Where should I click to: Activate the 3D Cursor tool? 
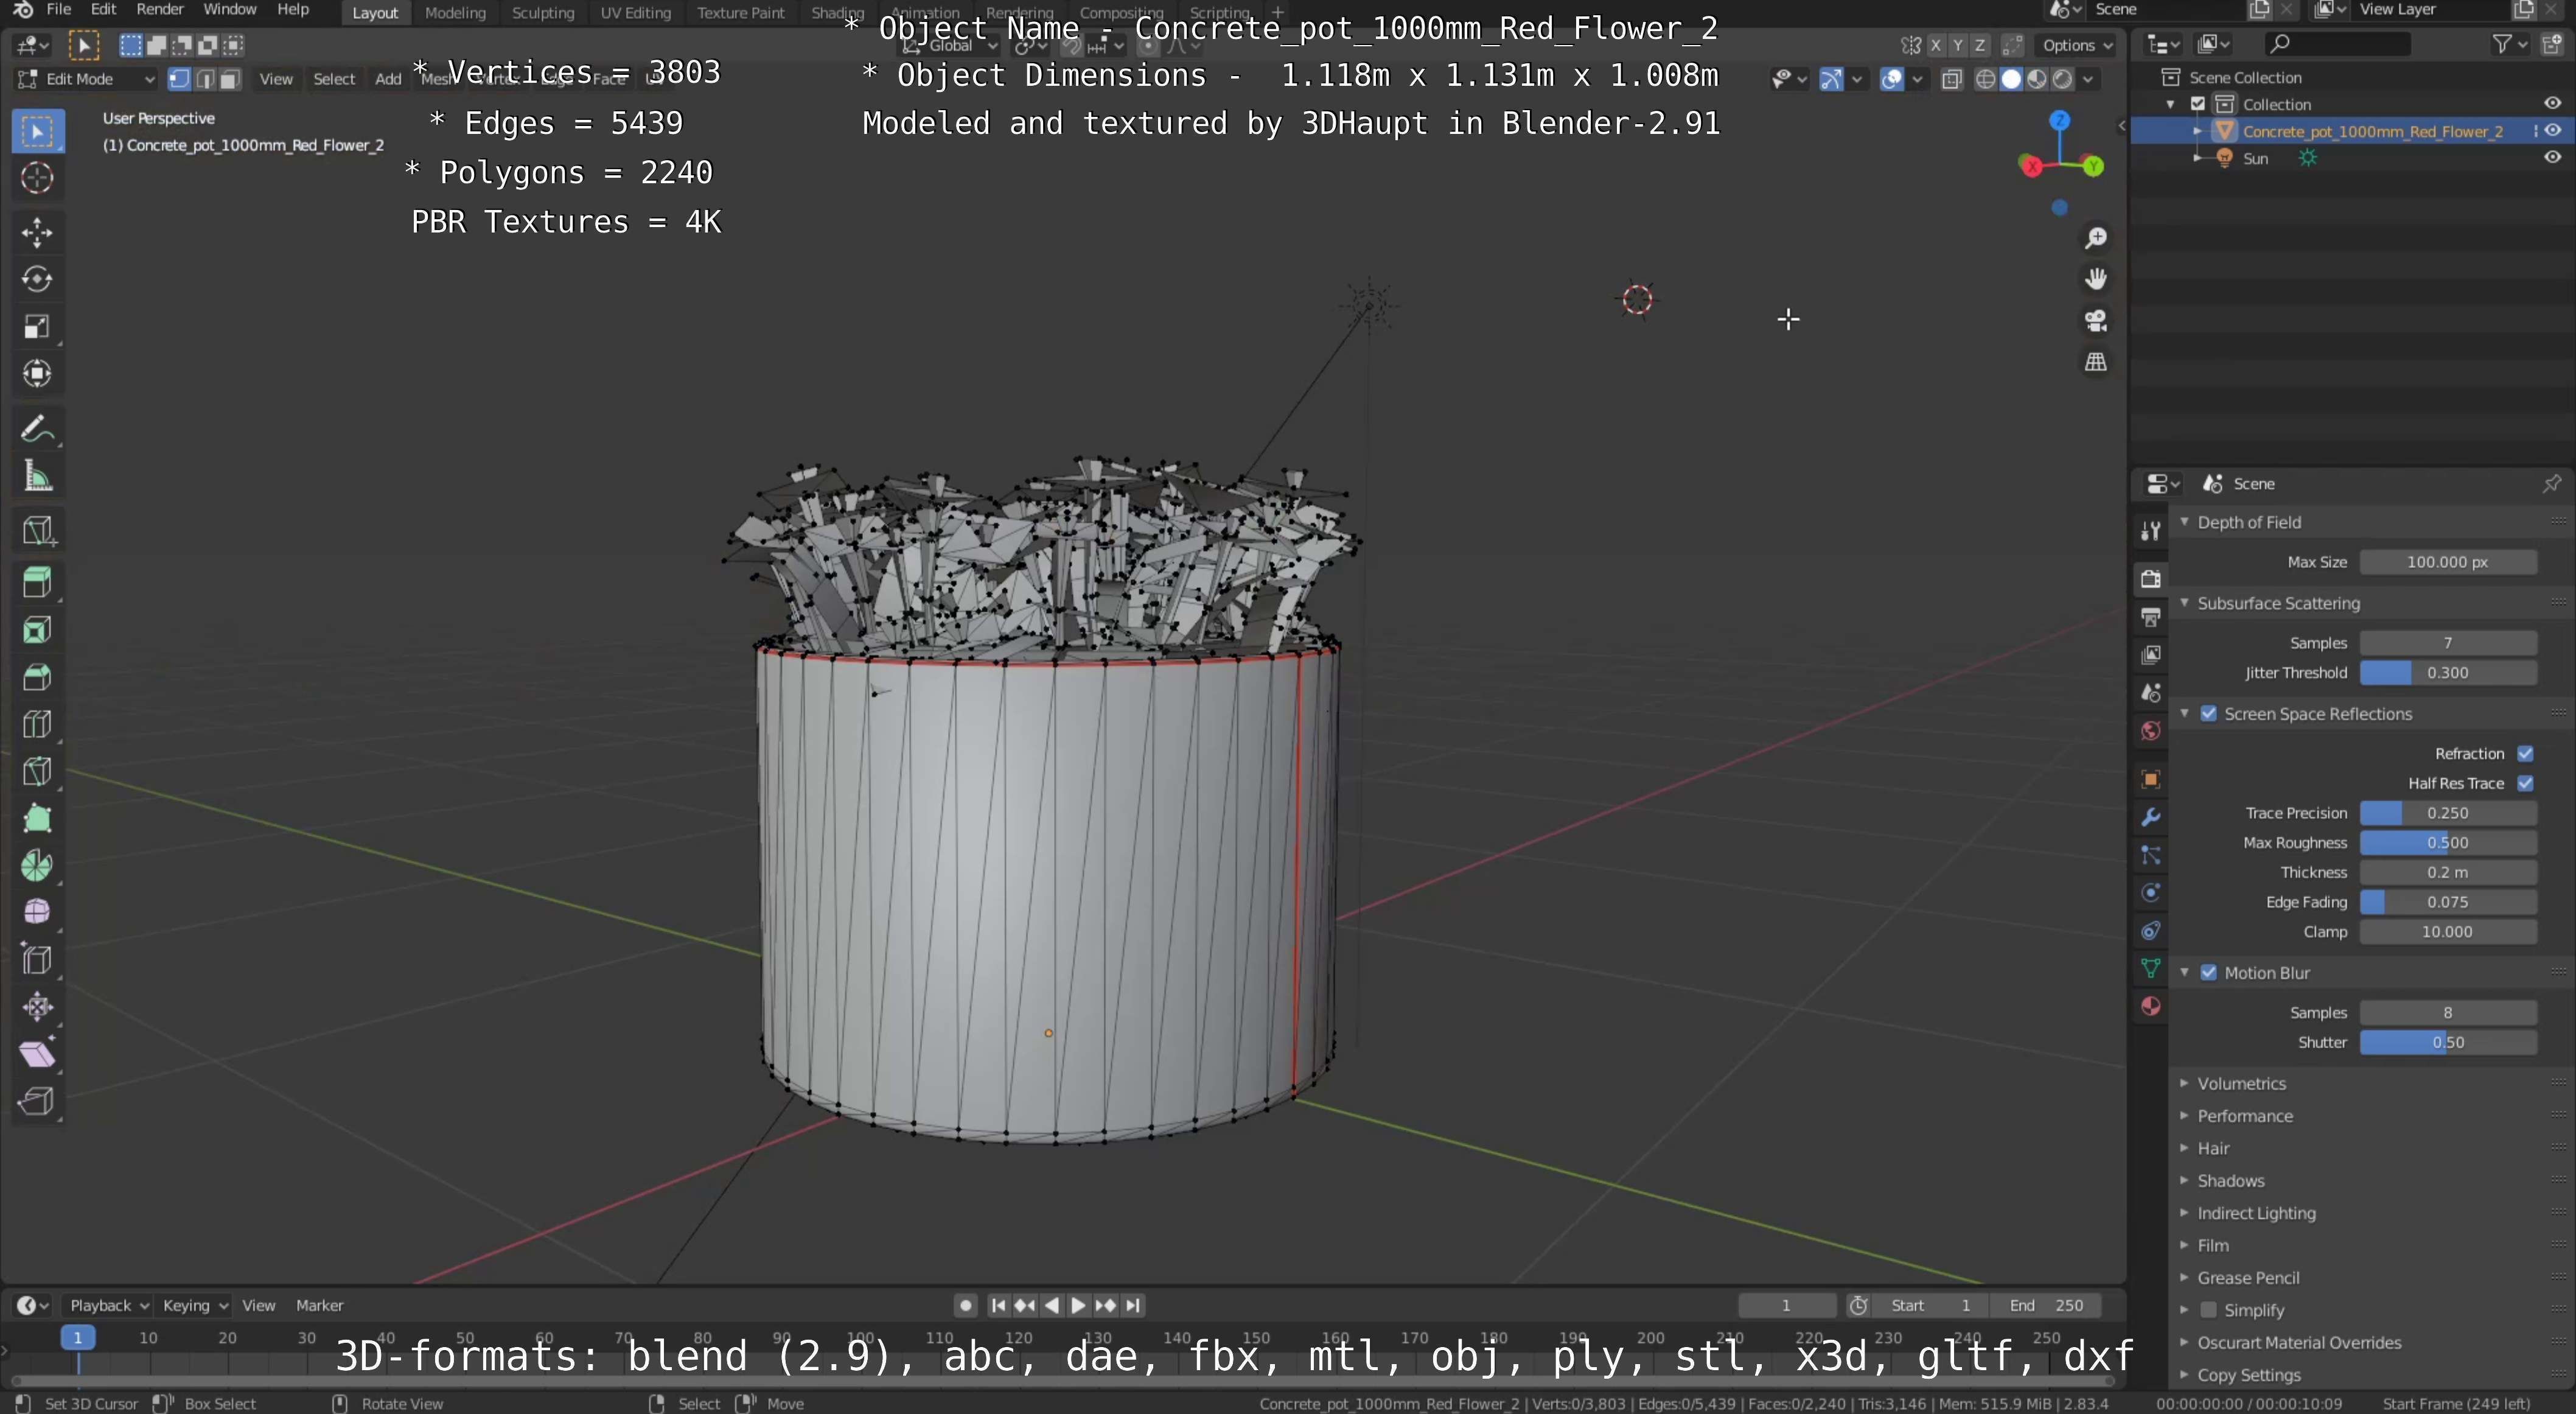(37, 179)
